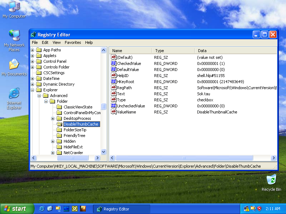286x214 pixels.
Task: Click the My Network Places icon
Action: 14,36
